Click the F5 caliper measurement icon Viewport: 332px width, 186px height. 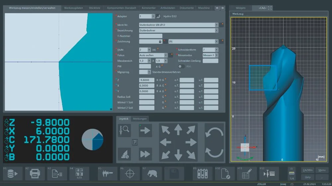click(108, 173)
